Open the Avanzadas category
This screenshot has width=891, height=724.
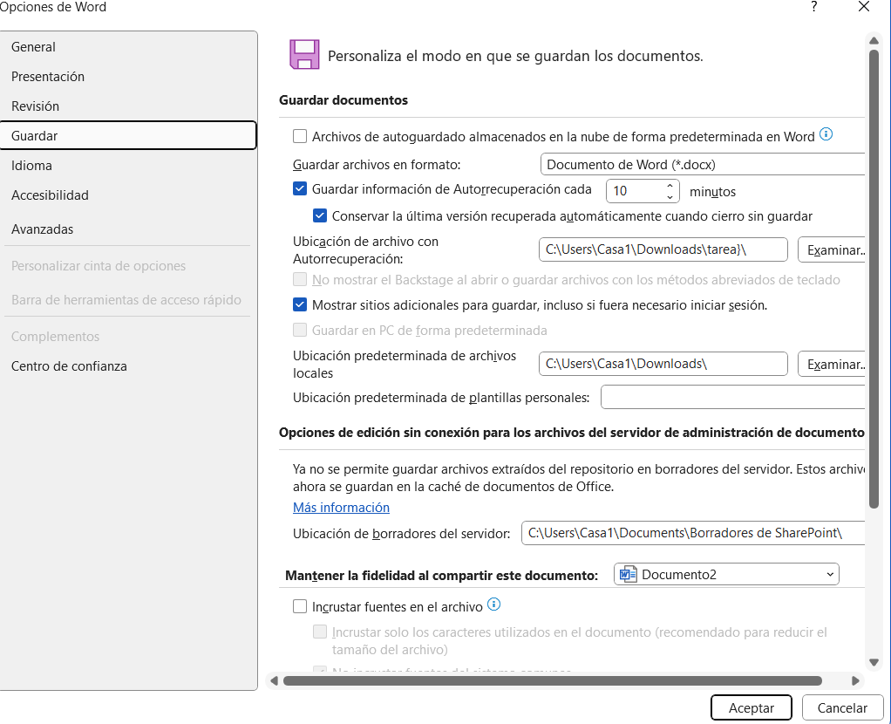pos(128,229)
